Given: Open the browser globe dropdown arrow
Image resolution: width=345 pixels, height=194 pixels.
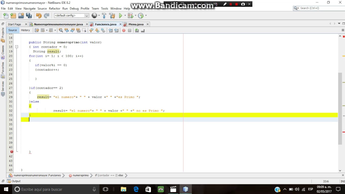Looking at the screenshot, I should pyautogui.click(x=99, y=16).
